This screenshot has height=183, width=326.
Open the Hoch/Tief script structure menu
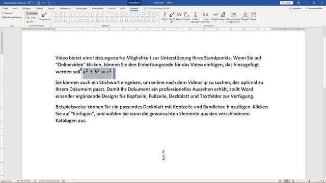pos(172,17)
